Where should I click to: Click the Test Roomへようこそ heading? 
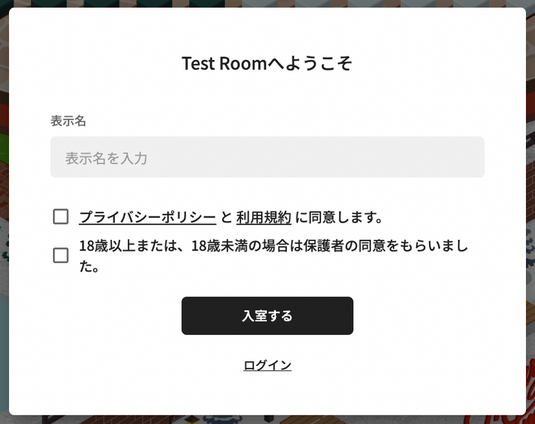[267, 63]
